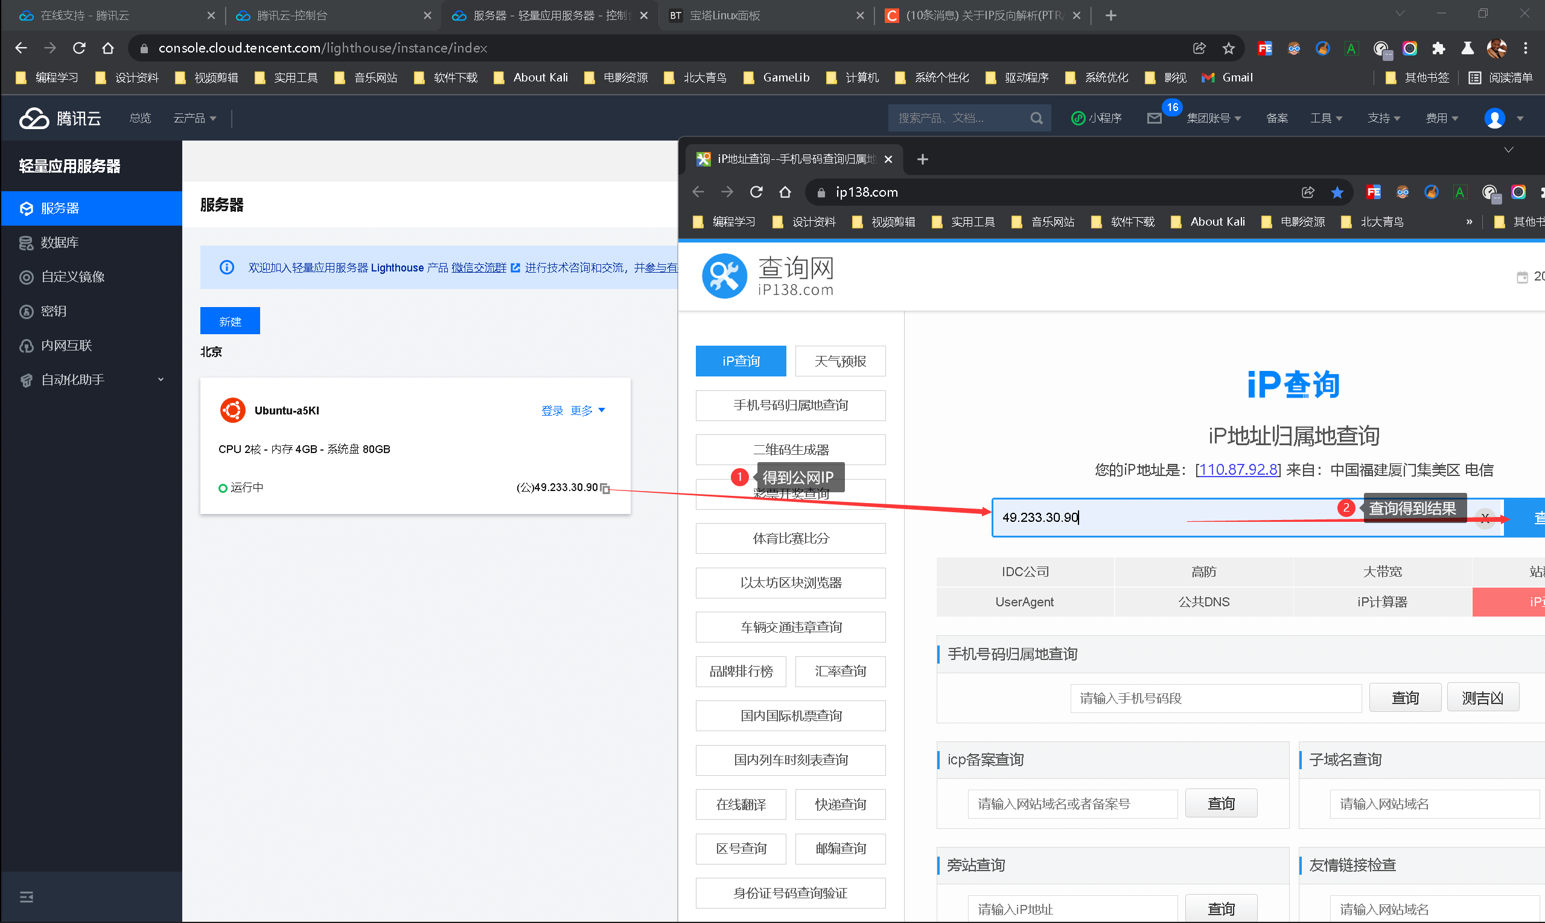
Task: Show hidden bookmarks via » in ip138 window
Action: pyautogui.click(x=1469, y=221)
